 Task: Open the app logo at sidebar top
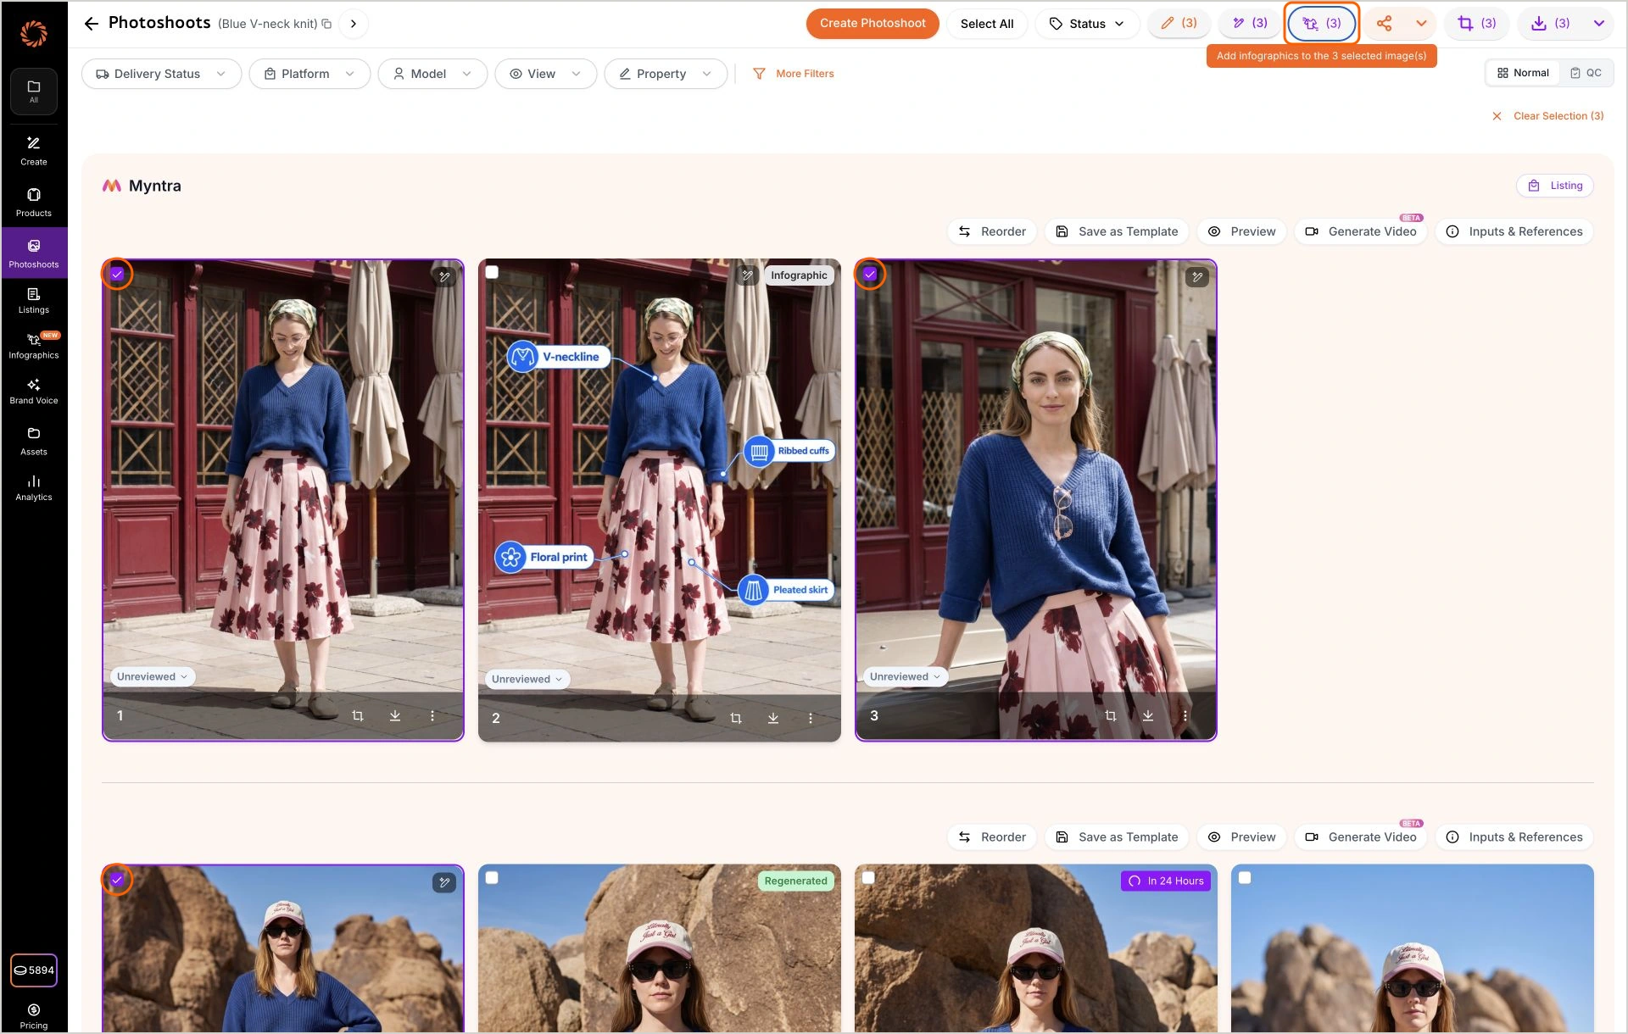click(34, 33)
